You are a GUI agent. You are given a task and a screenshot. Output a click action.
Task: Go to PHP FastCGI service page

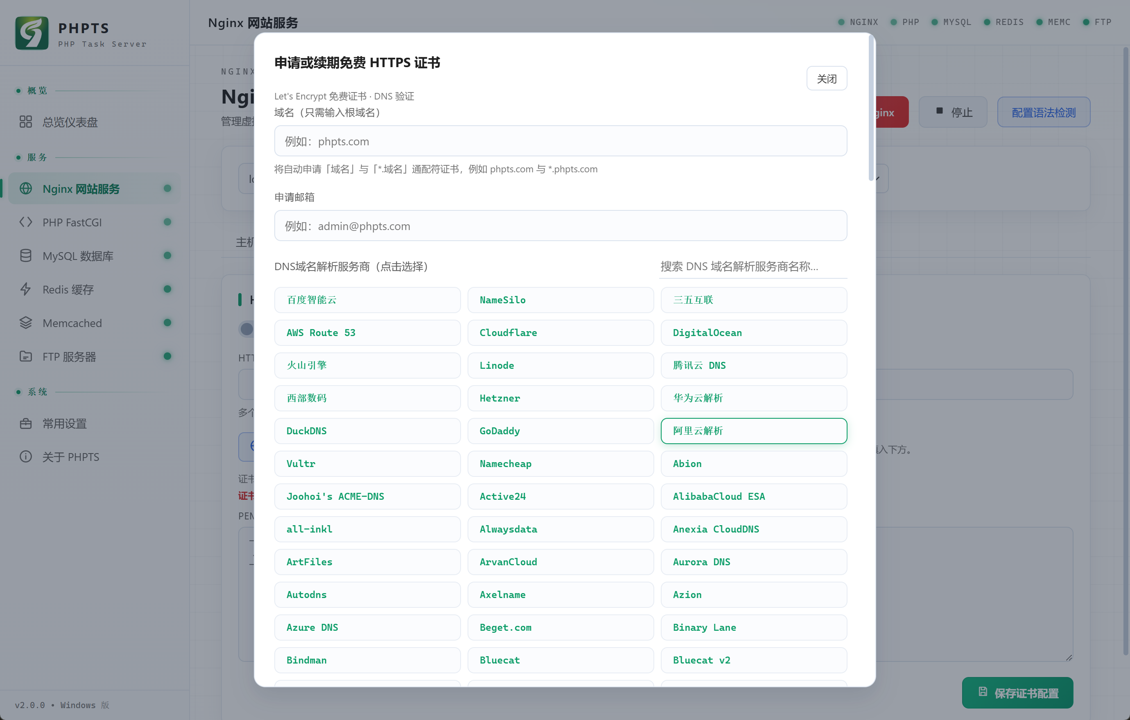pyautogui.click(x=94, y=222)
